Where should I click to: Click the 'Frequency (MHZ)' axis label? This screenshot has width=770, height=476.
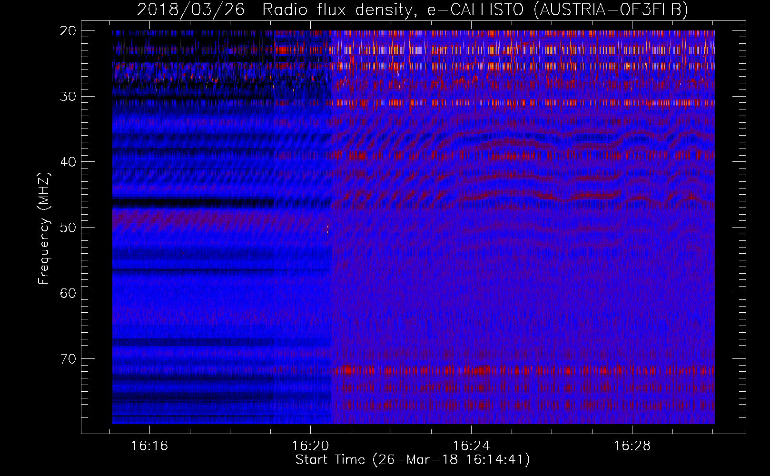click(44, 228)
